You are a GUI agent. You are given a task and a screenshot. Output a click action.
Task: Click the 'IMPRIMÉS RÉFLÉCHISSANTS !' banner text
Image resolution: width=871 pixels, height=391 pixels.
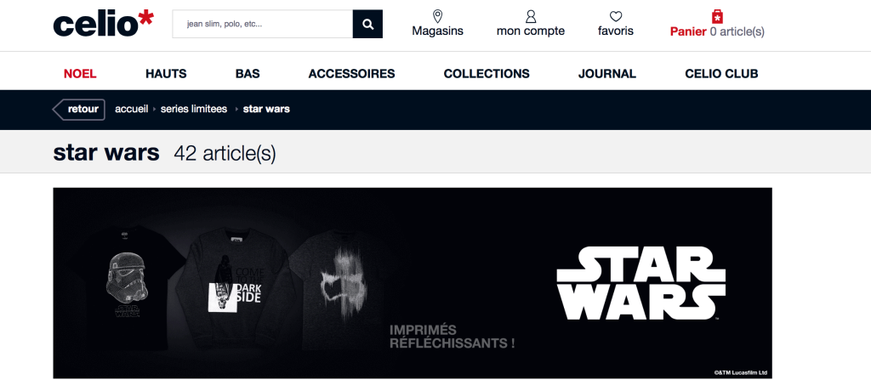453,337
